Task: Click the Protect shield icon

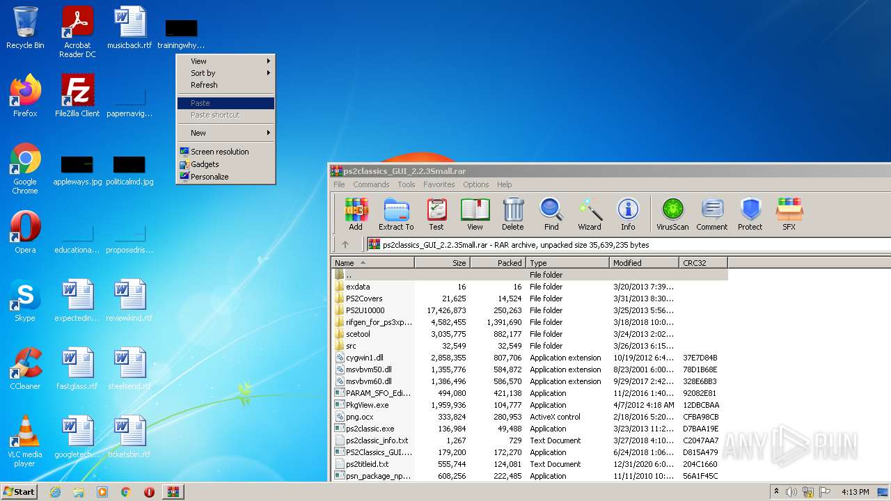Action: click(x=750, y=214)
